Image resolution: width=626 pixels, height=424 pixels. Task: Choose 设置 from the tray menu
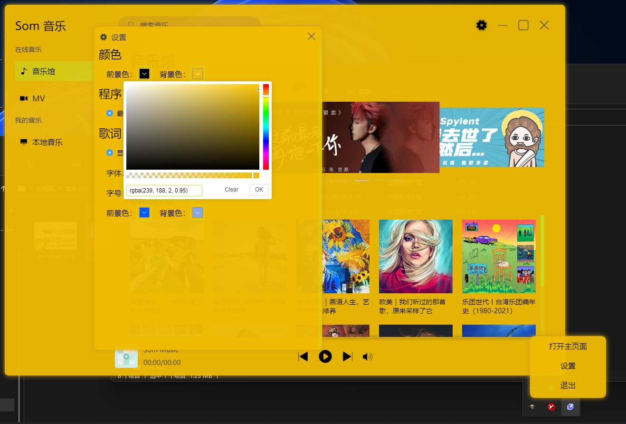coord(568,366)
